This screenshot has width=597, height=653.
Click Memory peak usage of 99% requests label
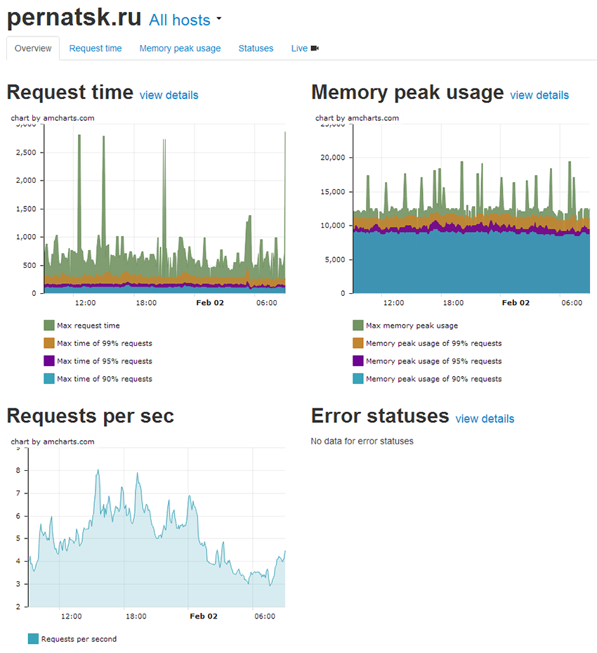point(434,344)
